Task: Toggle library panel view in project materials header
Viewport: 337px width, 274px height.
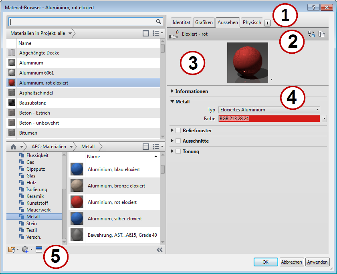Action: 146,33
